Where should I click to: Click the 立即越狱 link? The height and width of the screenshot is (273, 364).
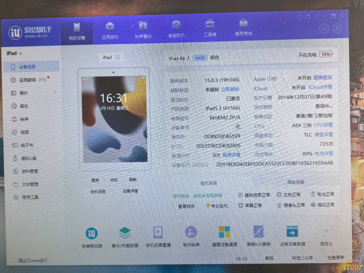point(230,89)
